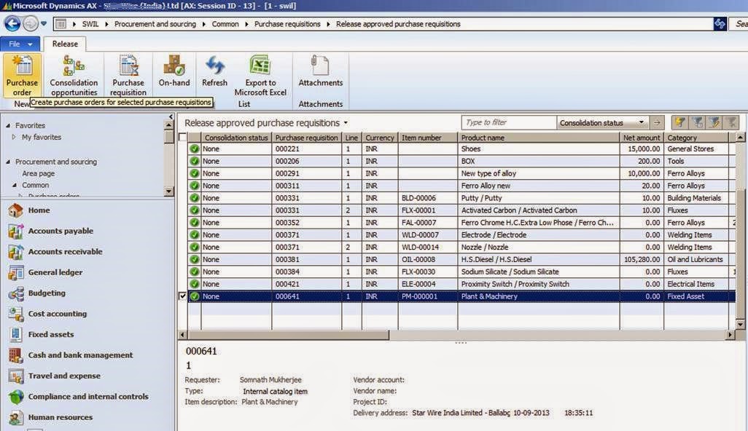Tick the checkbox beside requisition 000221
The image size is (748, 431).
(183, 149)
